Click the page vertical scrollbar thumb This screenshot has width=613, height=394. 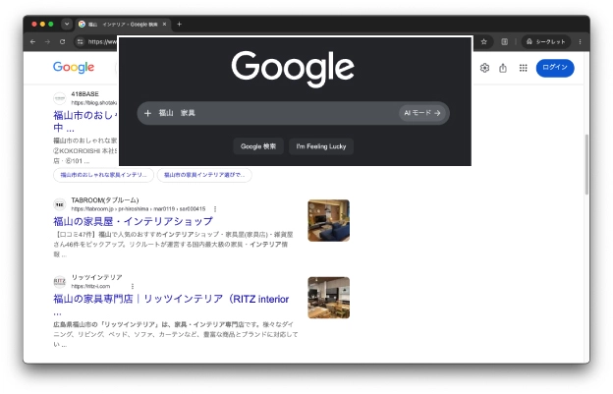pyautogui.click(x=586, y=164)
